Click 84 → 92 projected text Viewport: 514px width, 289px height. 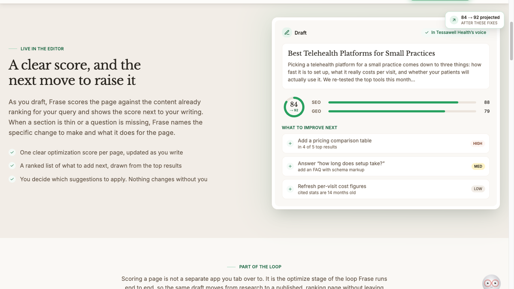(480, 18)
